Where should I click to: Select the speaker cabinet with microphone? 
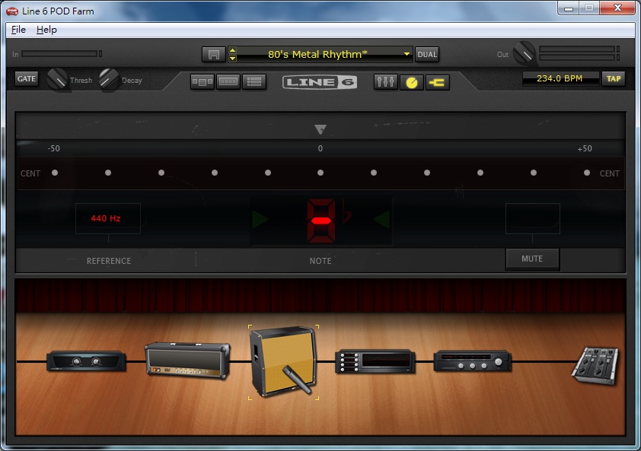[x=284, y=361]
